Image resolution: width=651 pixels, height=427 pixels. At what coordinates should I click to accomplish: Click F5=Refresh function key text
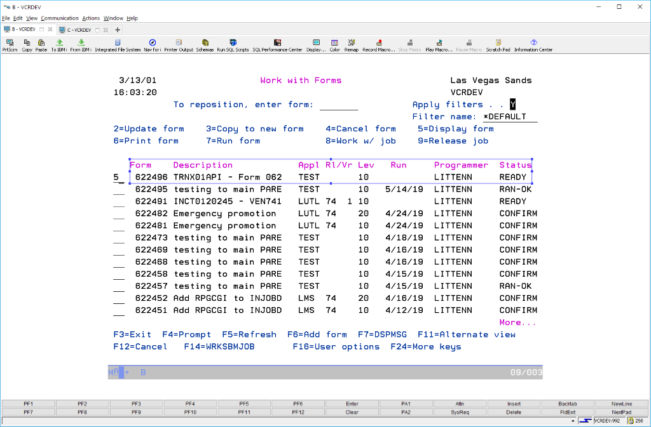click(x=249, y=334)
